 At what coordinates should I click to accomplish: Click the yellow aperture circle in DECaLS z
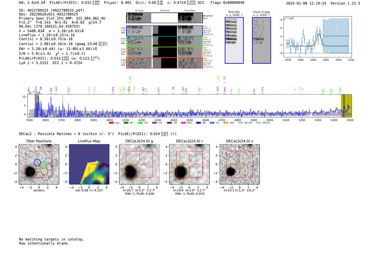click(240, 164)
